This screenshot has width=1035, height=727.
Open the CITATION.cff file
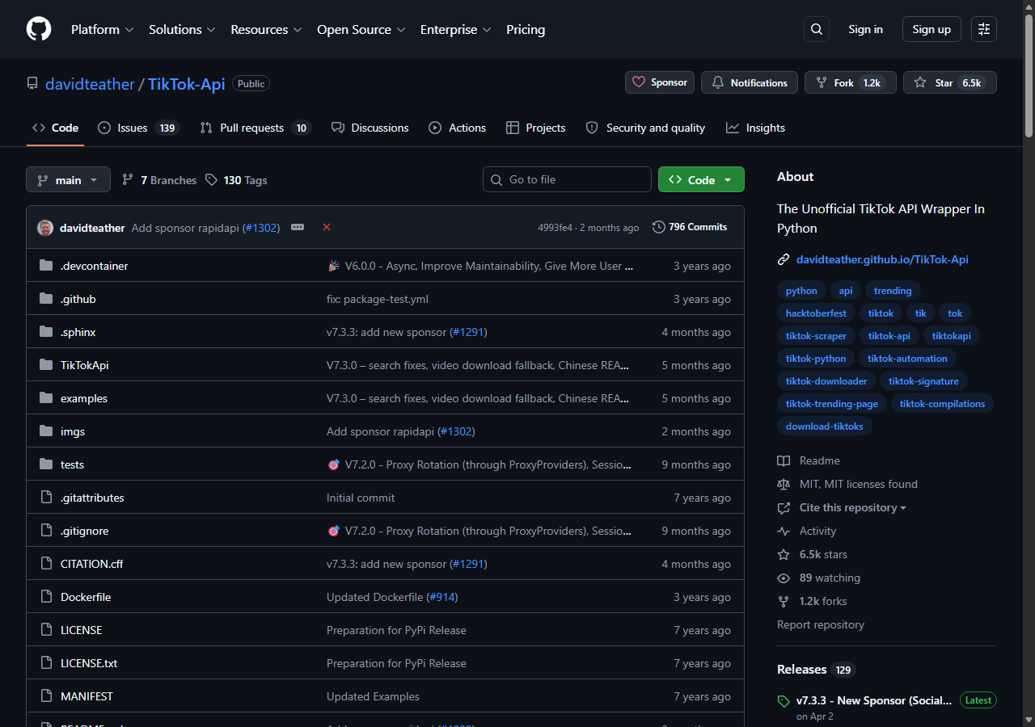(x=92, y=564)
